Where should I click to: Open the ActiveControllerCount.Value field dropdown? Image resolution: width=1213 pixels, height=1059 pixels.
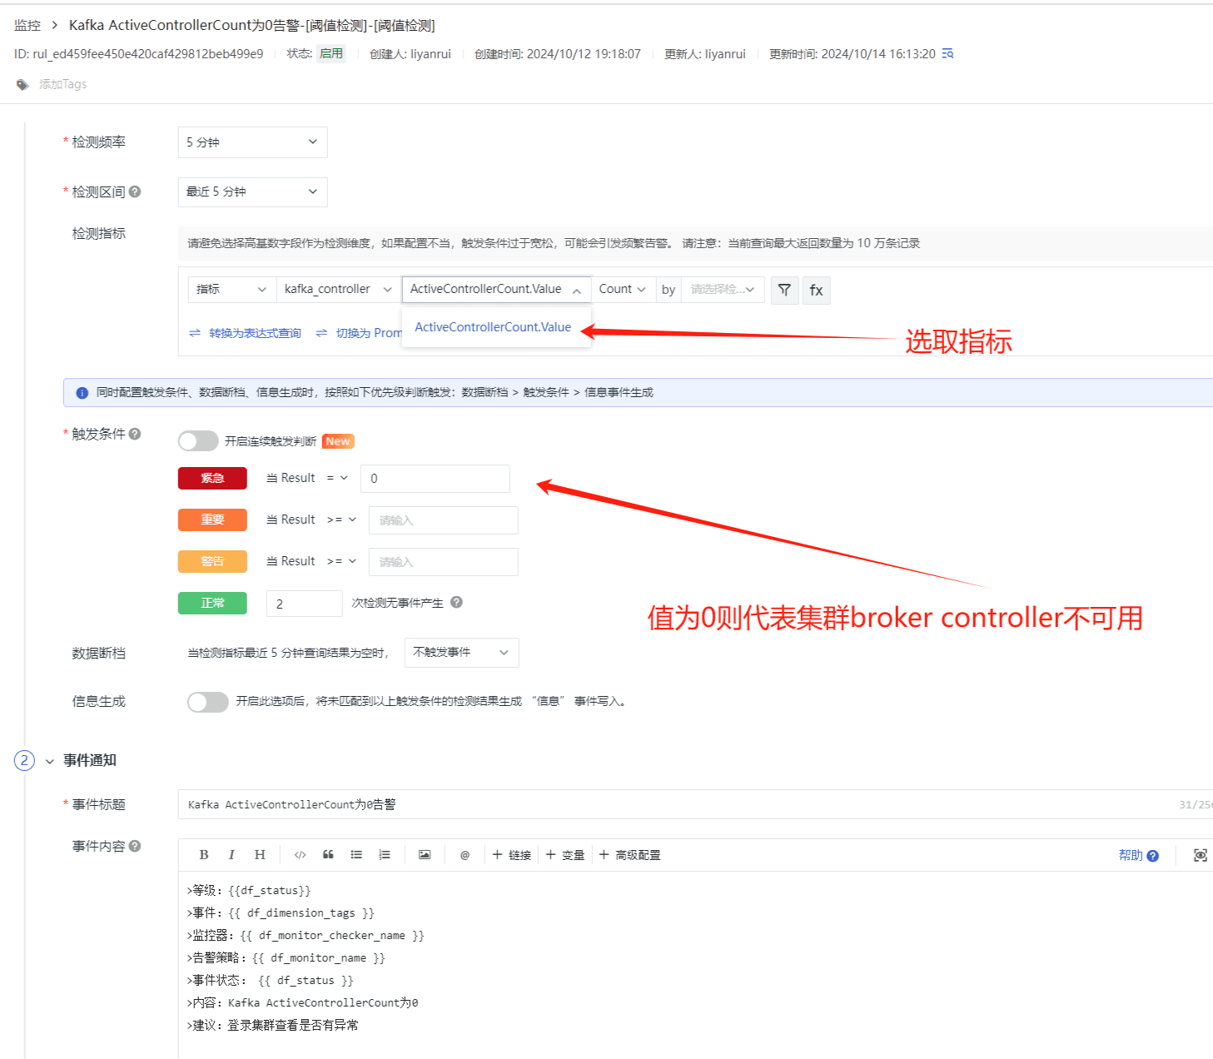[496, 289]
